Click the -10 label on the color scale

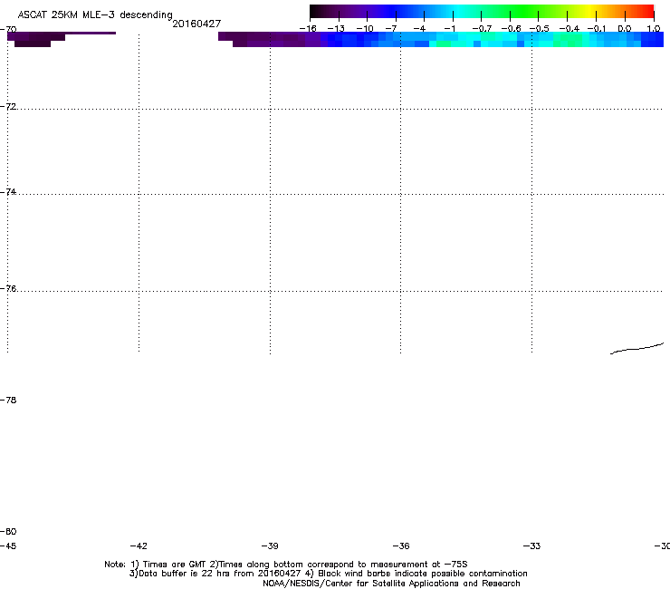pyautogui.click(x=365, y=29)
